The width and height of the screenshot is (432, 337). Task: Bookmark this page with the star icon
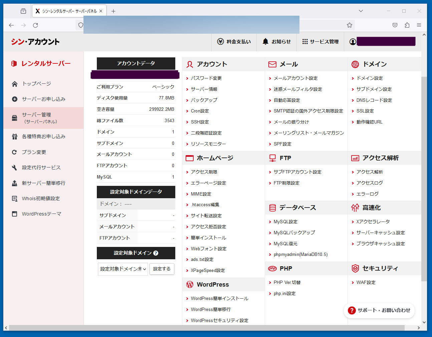click(x=350, y=25)
